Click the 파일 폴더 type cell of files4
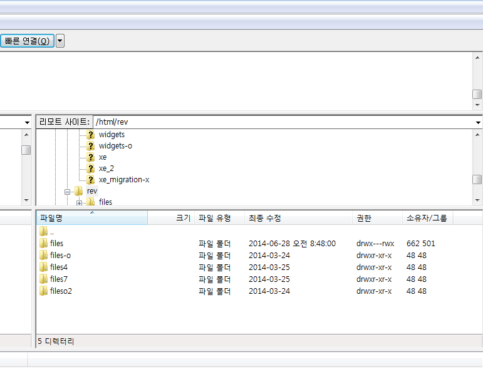483x384 pixels. (x=215, y=267)
